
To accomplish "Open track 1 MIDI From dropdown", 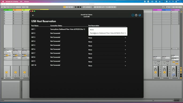I will click(x=8, y=51).
